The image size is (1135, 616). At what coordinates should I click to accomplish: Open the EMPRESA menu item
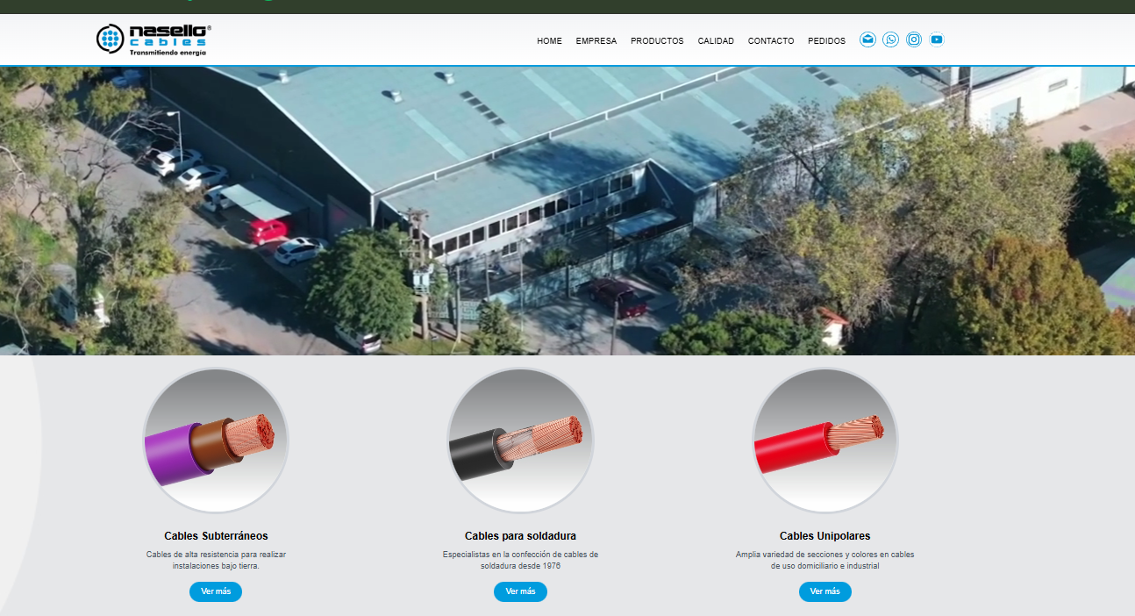click(x=596, y=41)
